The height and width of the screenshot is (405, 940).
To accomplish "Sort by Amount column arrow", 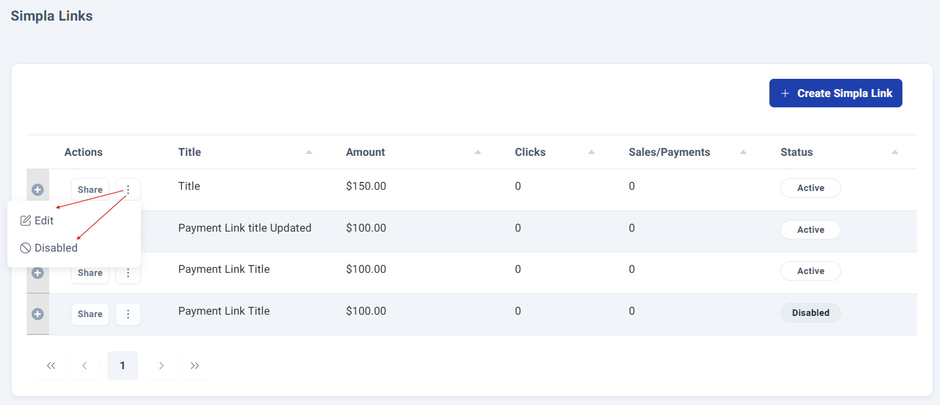I will [x=477, y=152].
